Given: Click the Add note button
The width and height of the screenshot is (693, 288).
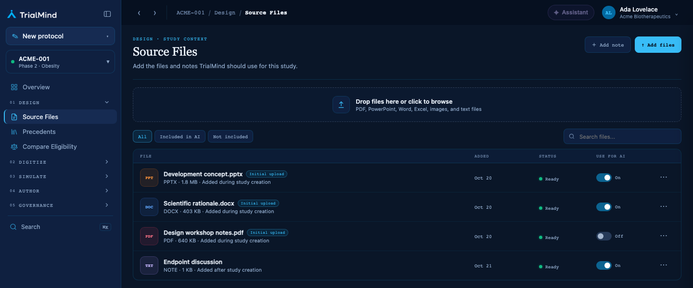Looking at the screenshot, I should (x=608, y=45).
